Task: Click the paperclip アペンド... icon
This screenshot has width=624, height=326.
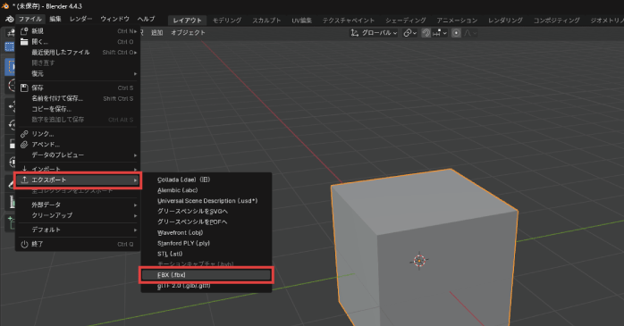Action: pyautogui.click(x=24, y=145)
